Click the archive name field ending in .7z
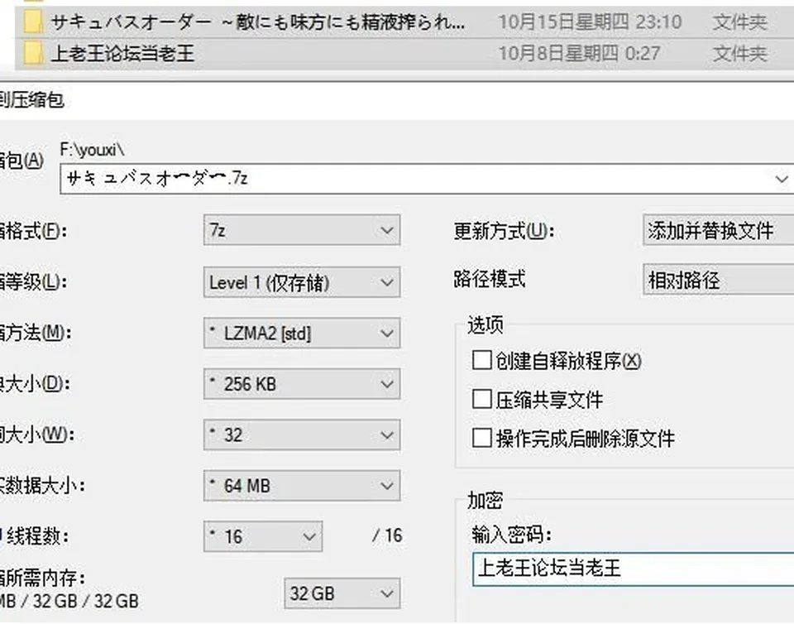794x624 pixels. (427, 179)
